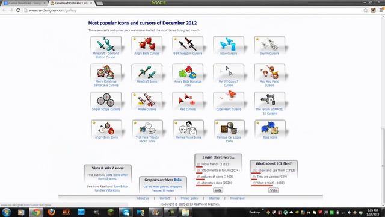Viewport: 385px width, 217px height.
Task: Open the Minecraft Diamond Edition Cursors thumbnail
Action: tap(106, 44)
